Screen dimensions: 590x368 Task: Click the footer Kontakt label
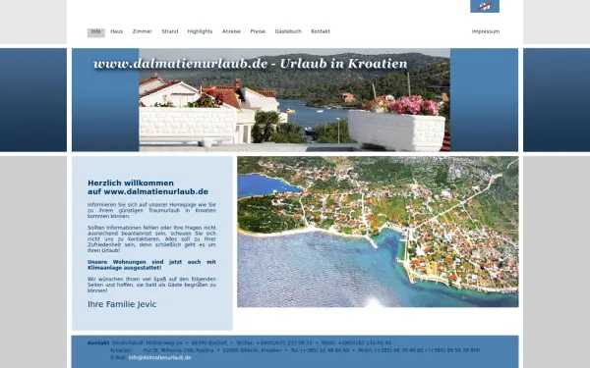tap(98, 342)
